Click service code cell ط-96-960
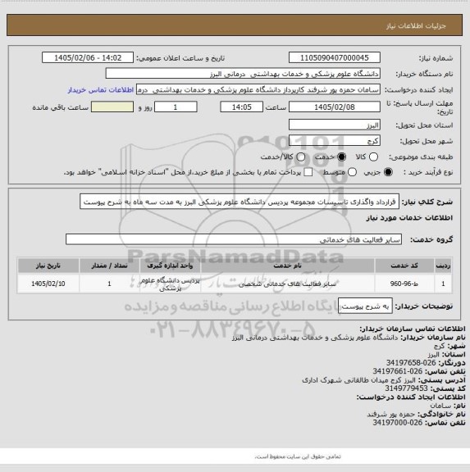The image size is (470, 472). click(404, 284)
